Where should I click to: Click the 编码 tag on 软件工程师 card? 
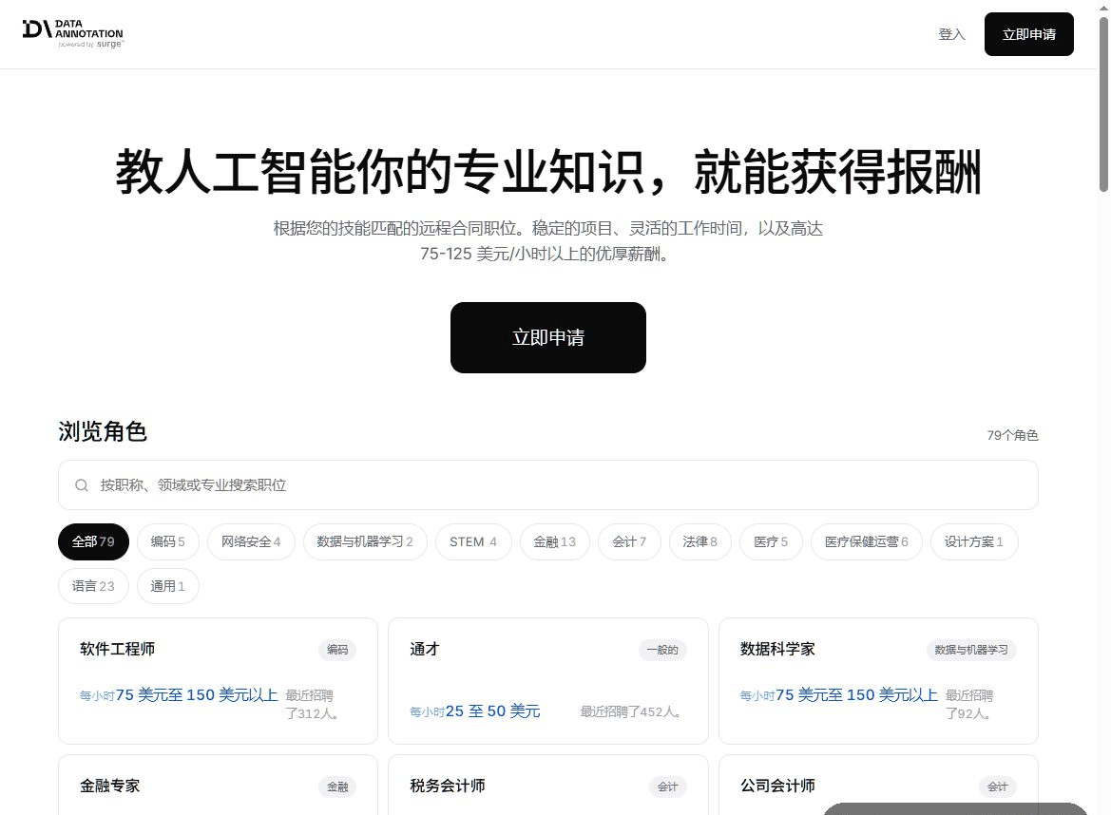pyautogui.click(x=337, y=650)
